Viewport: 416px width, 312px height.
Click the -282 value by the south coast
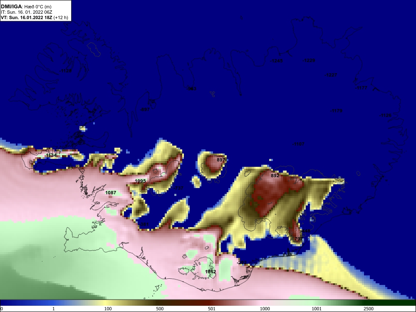(242, 262)
